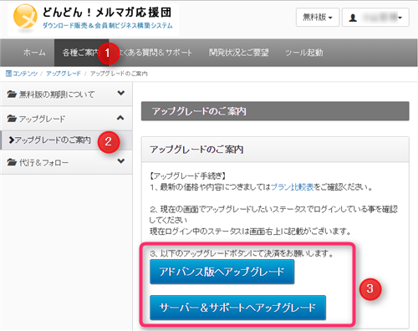Click the orange logo icon
418x331 pixels.
tap(25, 17)
